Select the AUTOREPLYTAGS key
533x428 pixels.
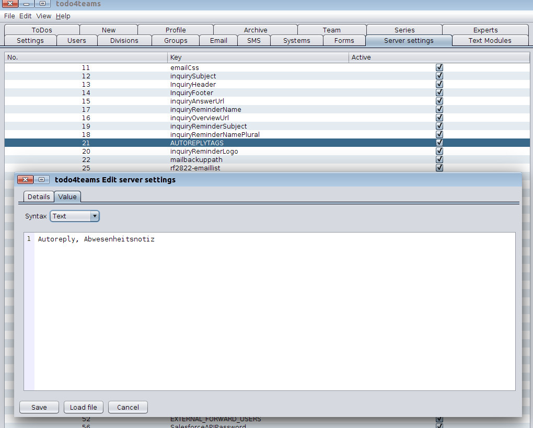(197, 143)
